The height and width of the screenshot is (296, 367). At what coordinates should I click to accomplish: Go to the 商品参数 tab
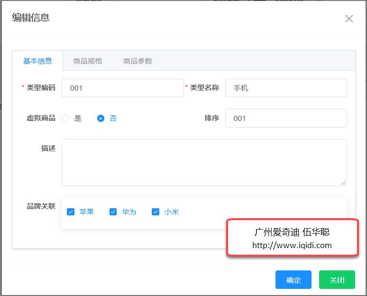coord(138,61)
